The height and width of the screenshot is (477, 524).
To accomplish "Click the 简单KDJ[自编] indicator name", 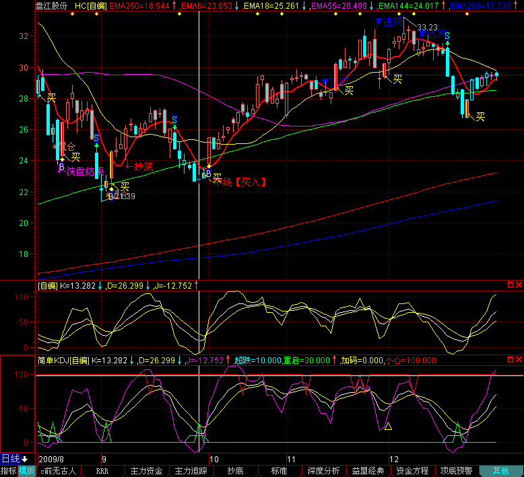I will coord(63,361).
